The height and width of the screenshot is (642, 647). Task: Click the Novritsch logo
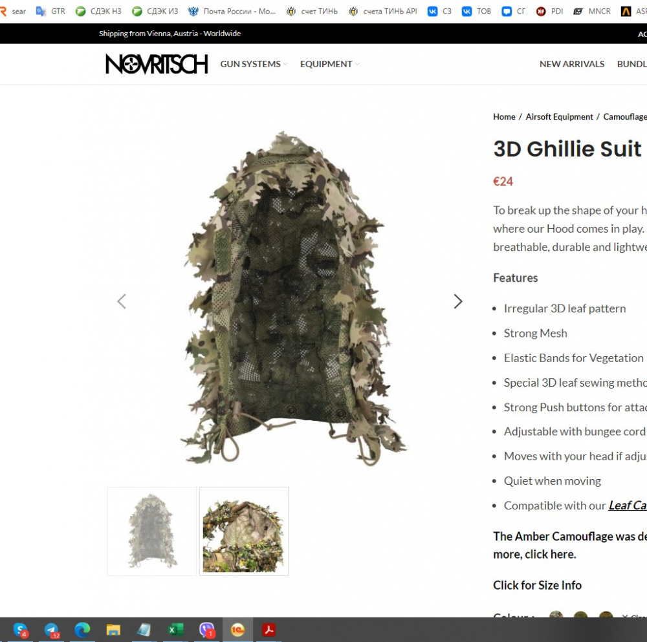(x=157, y=64)
